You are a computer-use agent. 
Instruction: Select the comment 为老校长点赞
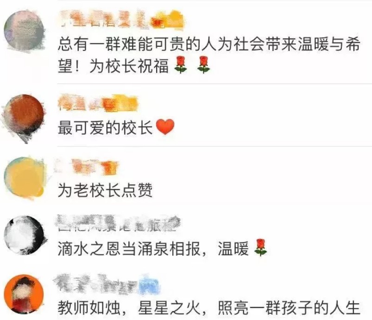coord(105,190)
